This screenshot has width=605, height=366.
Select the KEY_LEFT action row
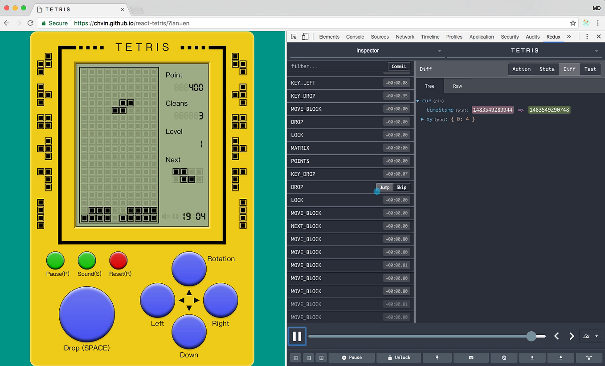(351, 83)
